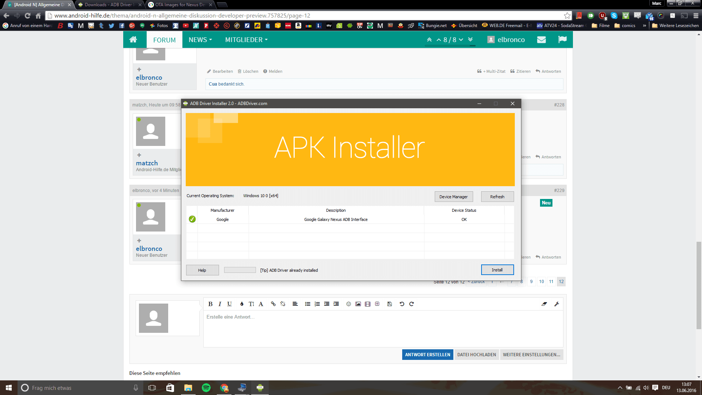Click the bold formatting icon in reply editor
Image resolution: width=702 pixels, height=395 pixels.
tap(210, 304)
